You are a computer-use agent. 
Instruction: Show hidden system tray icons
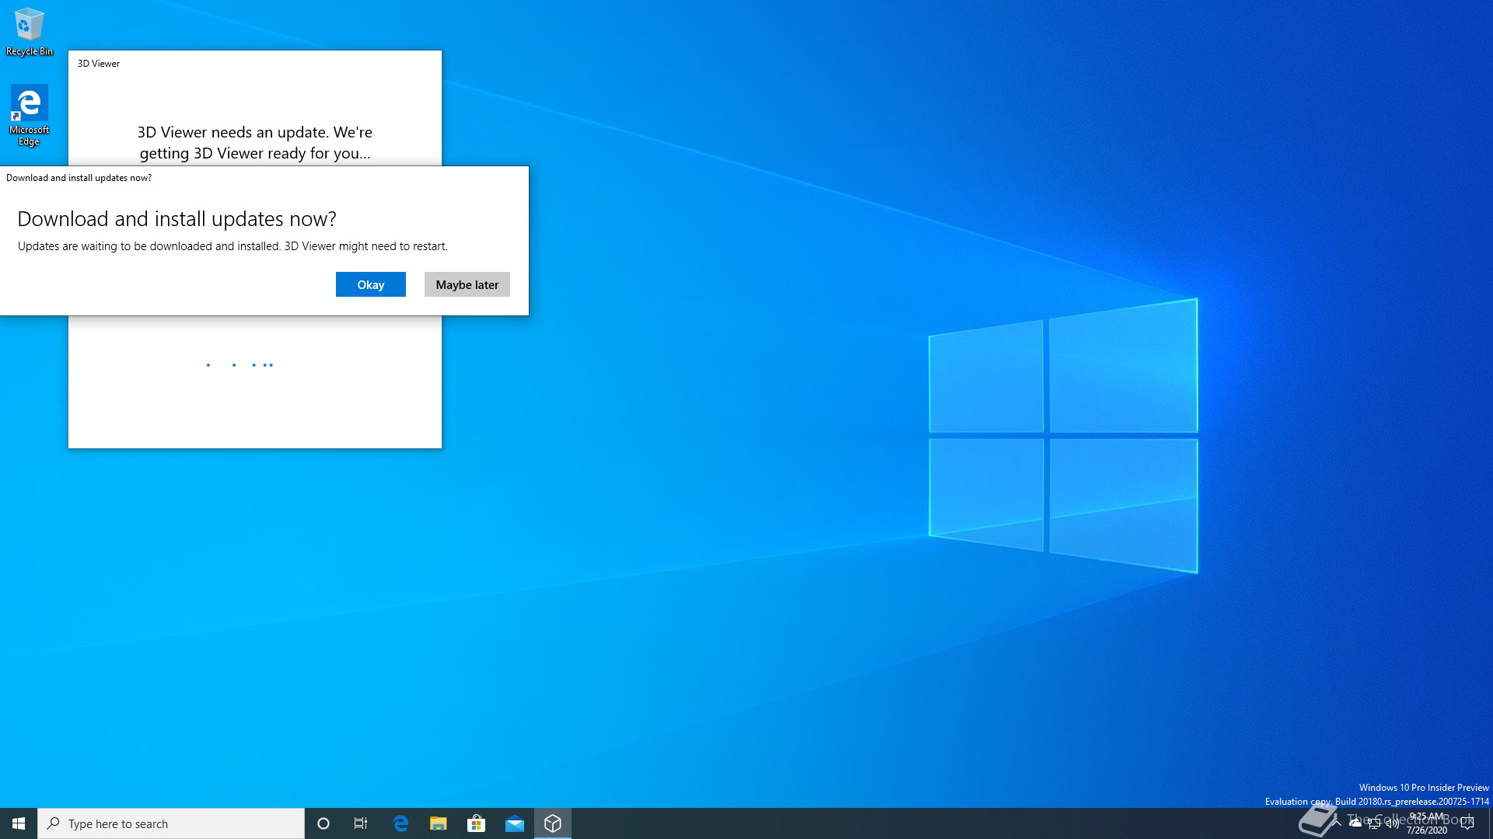coord(1337,823)
